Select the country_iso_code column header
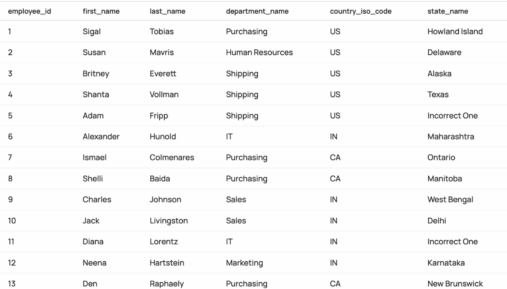Screen dimensions: 507x289 tap(361, 11)
